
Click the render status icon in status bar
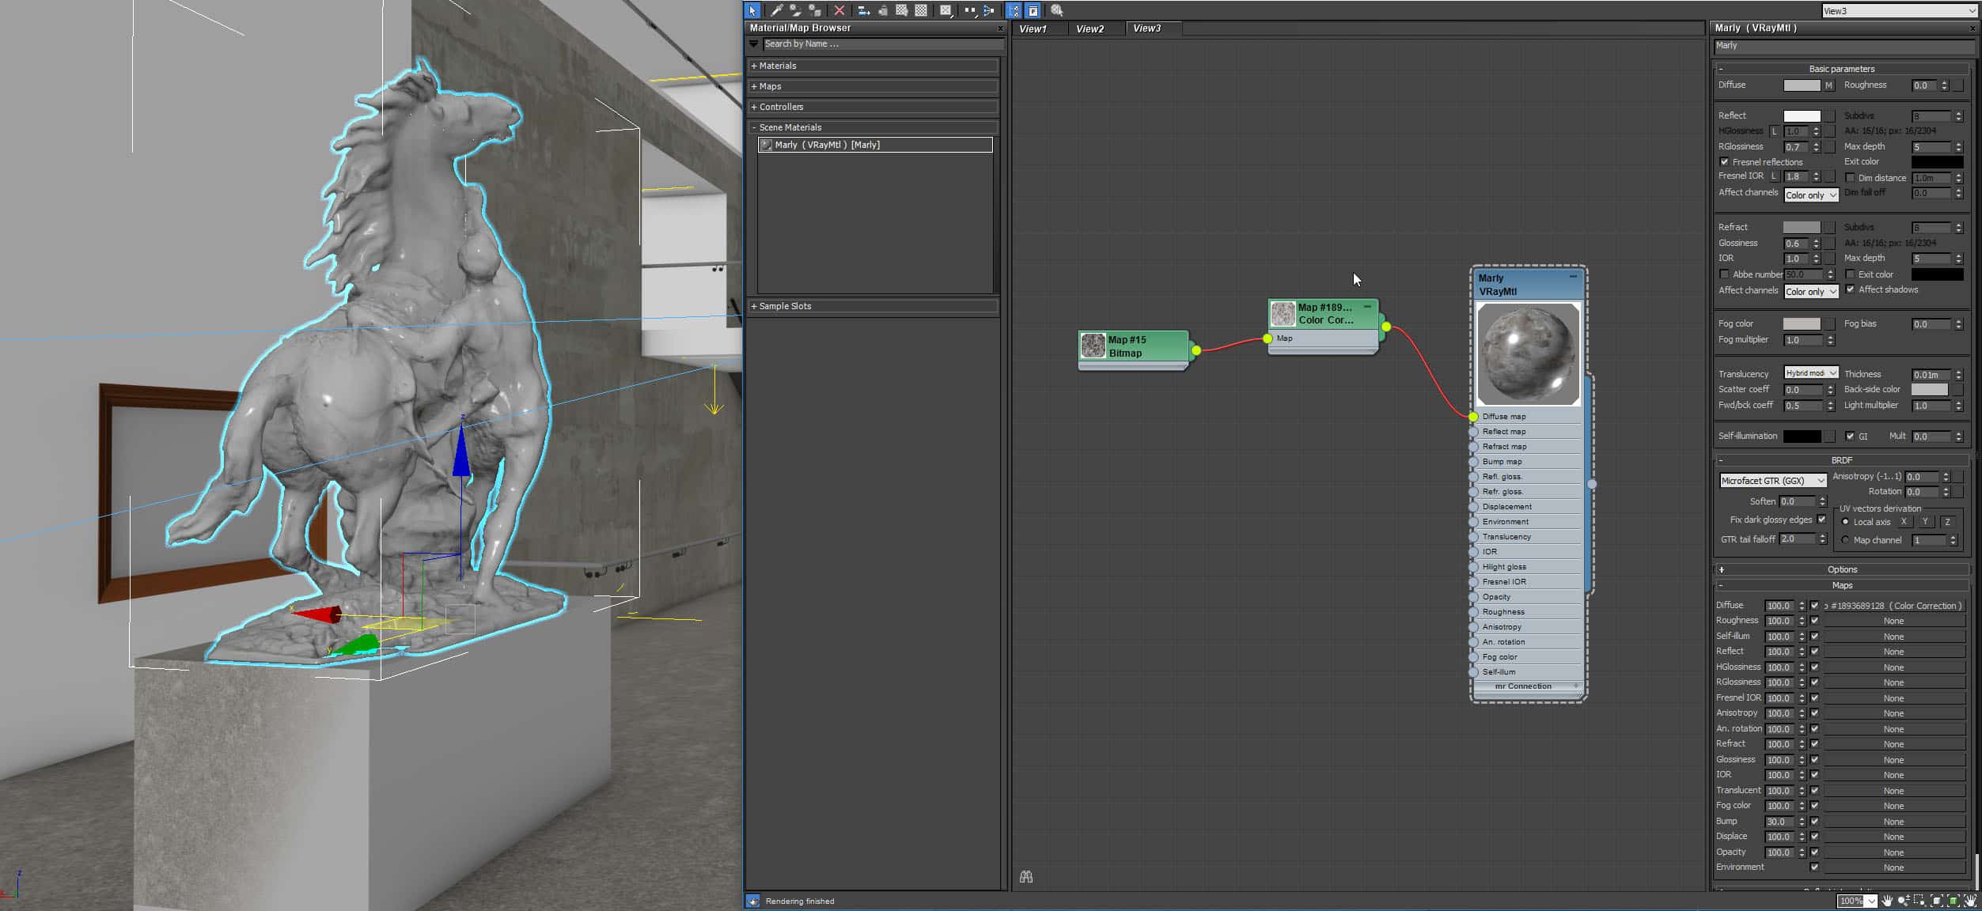[x=752, y=901]
